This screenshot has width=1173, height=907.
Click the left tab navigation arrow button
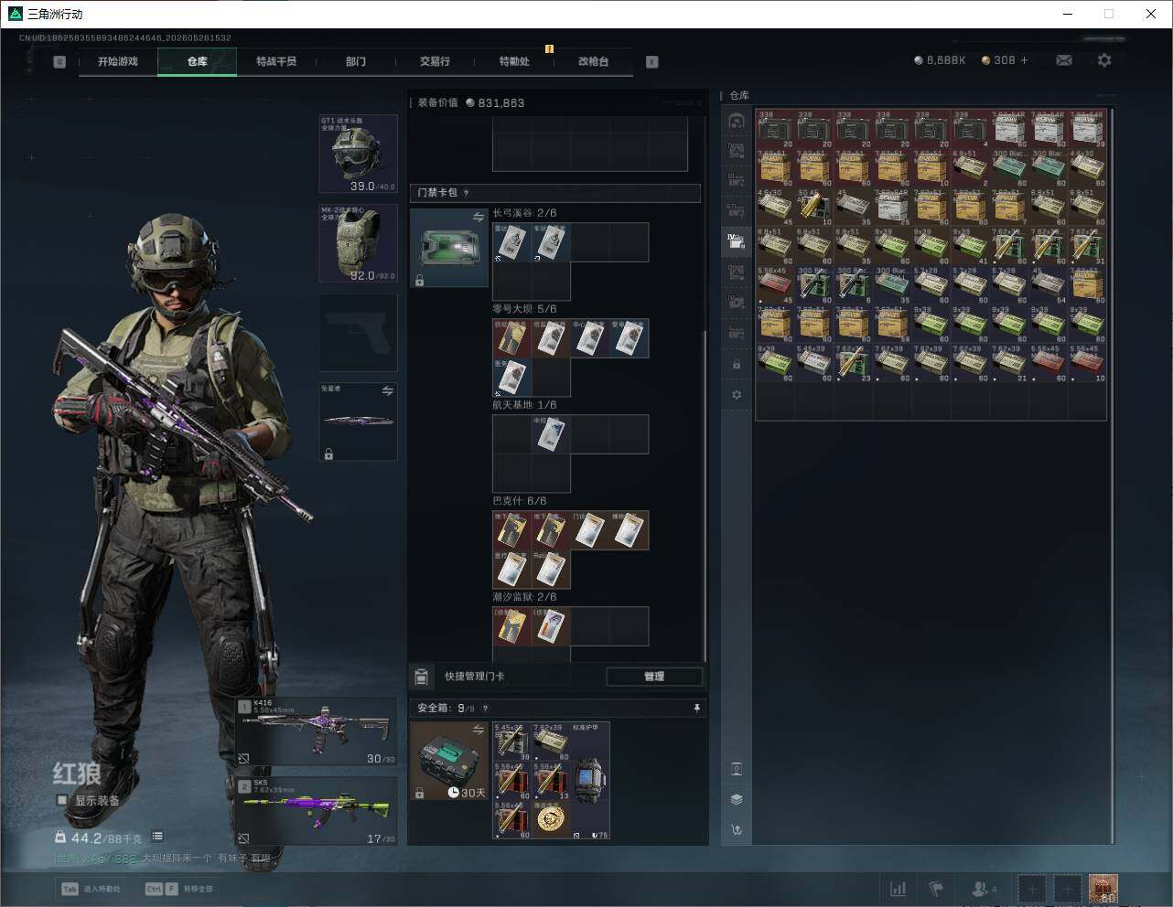(59, 62)
